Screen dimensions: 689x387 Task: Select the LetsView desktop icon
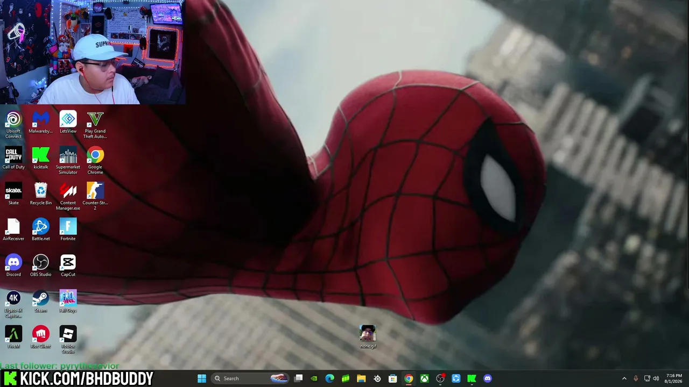[x=68, y=123]
